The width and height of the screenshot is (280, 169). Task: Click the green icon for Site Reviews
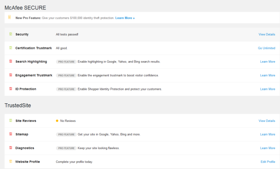coord(11,121)
